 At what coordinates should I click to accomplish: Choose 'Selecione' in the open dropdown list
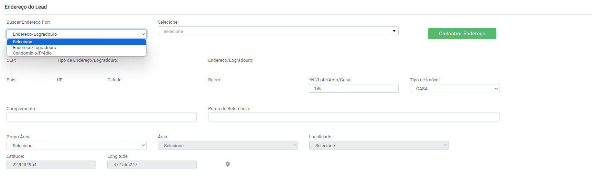pos(76,42)
